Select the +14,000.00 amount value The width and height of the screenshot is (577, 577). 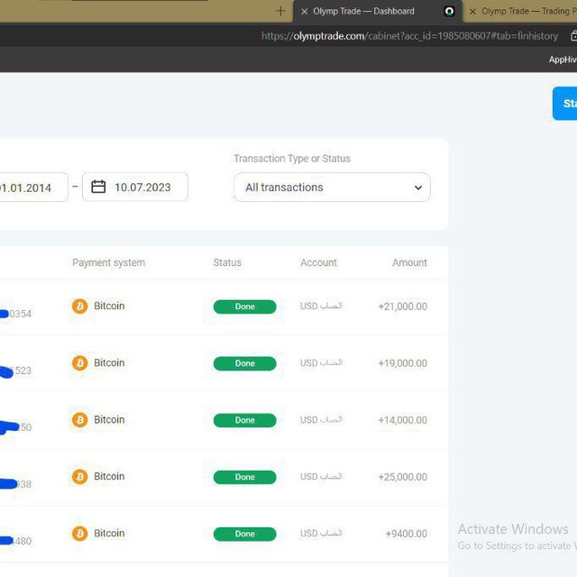tap(403, 420)
